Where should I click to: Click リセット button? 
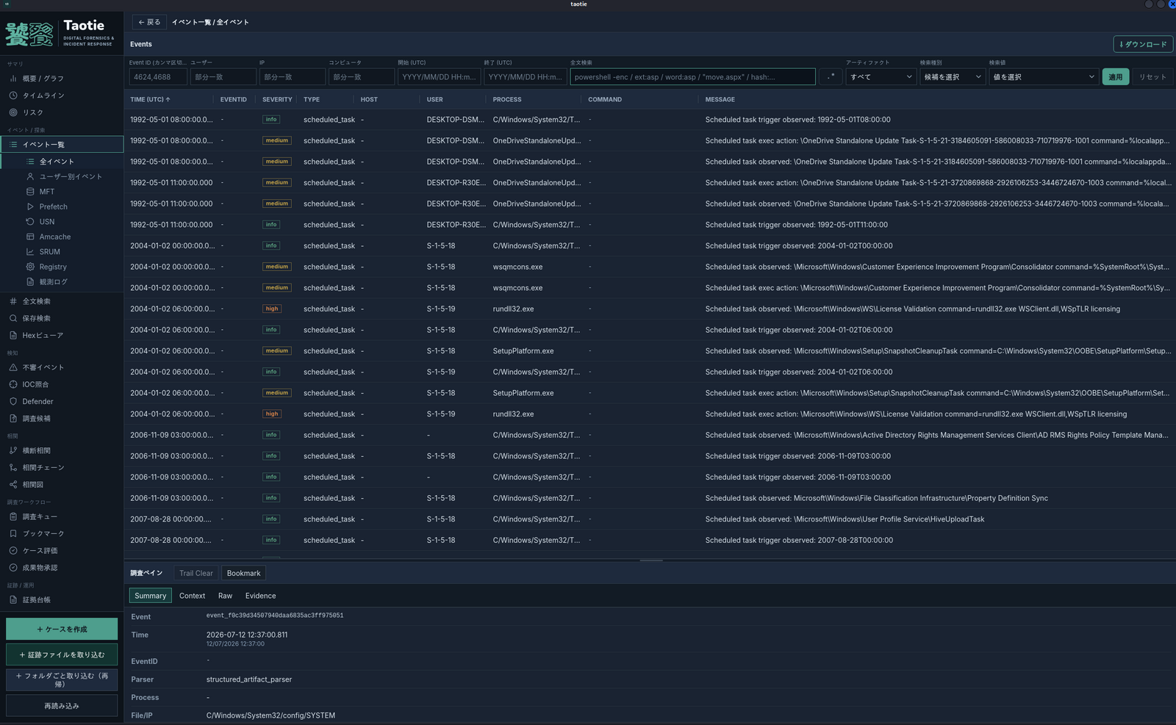click(1152, 76)
